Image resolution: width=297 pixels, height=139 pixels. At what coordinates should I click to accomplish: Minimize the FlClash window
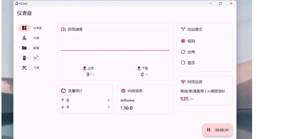click(210, 3)
